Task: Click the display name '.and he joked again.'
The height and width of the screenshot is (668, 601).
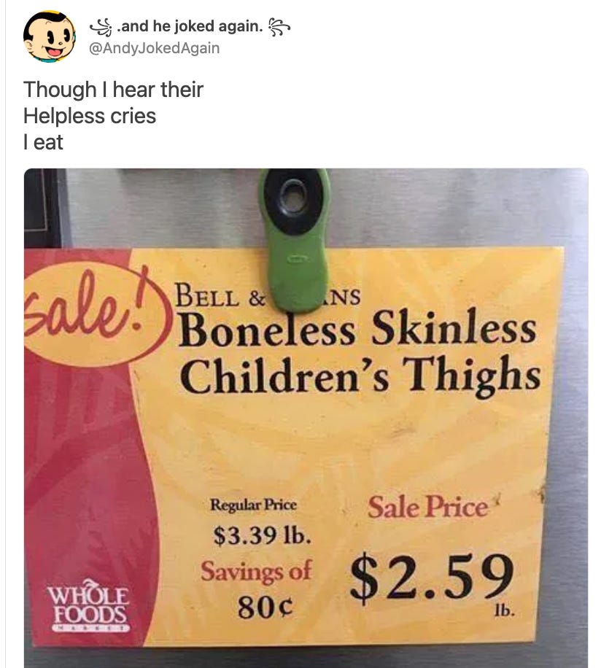Action: click(x=190, y=26)
